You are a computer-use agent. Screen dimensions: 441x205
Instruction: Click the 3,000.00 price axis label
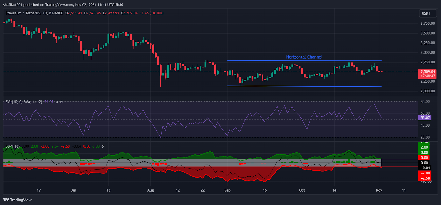(427, 52)
